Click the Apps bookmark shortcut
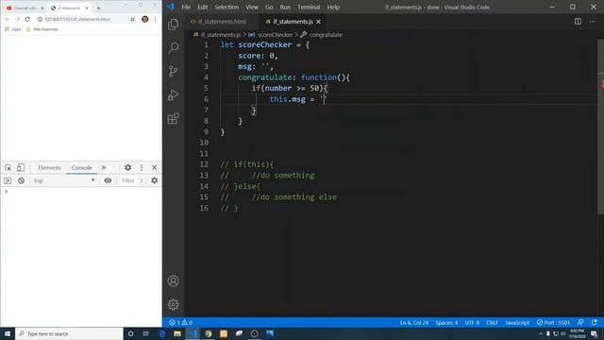The width and height of the screenshot is (604, 340). (x=12, y=29)
